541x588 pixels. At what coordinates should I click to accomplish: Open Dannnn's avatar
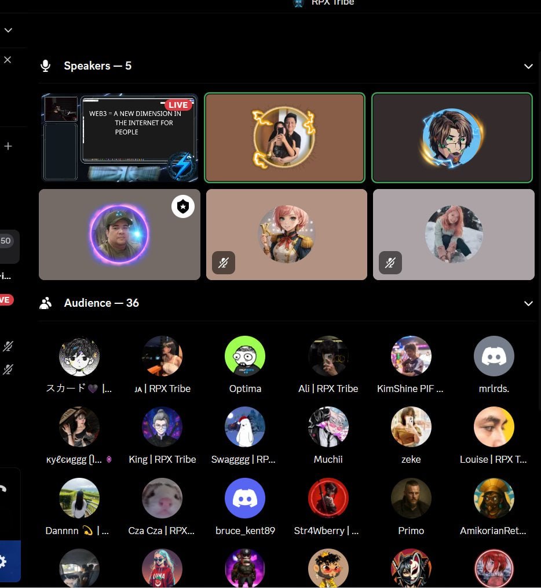[79, 498]
